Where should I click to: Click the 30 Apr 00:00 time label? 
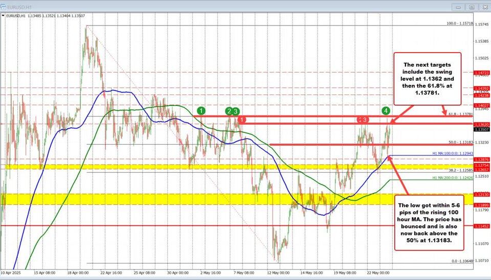(x=177, y=273)
